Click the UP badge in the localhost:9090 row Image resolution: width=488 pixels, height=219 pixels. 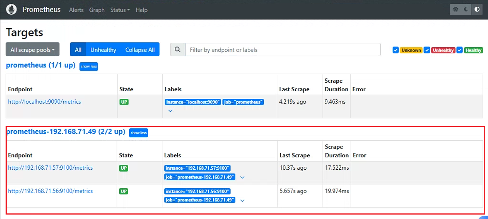click(x=124, y=102)
